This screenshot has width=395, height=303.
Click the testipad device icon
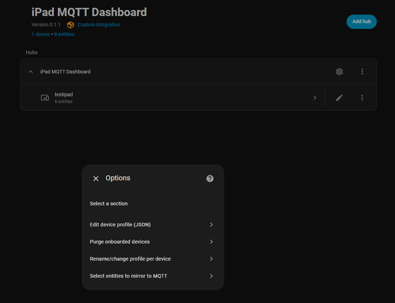[x=45, y=98]
